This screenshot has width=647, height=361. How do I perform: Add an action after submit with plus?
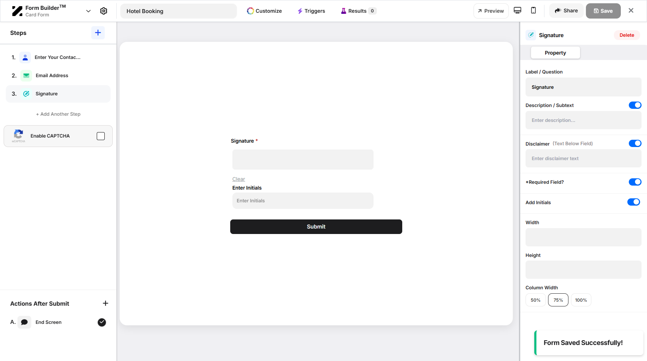(x=105, y=303)
